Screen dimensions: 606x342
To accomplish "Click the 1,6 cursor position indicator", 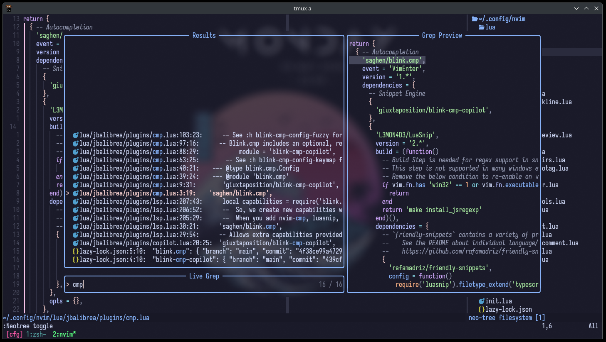I will tap(547, 326).
